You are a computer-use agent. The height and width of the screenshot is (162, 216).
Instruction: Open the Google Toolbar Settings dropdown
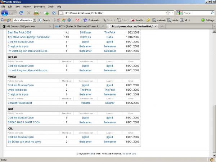click(x=208, y=20)
